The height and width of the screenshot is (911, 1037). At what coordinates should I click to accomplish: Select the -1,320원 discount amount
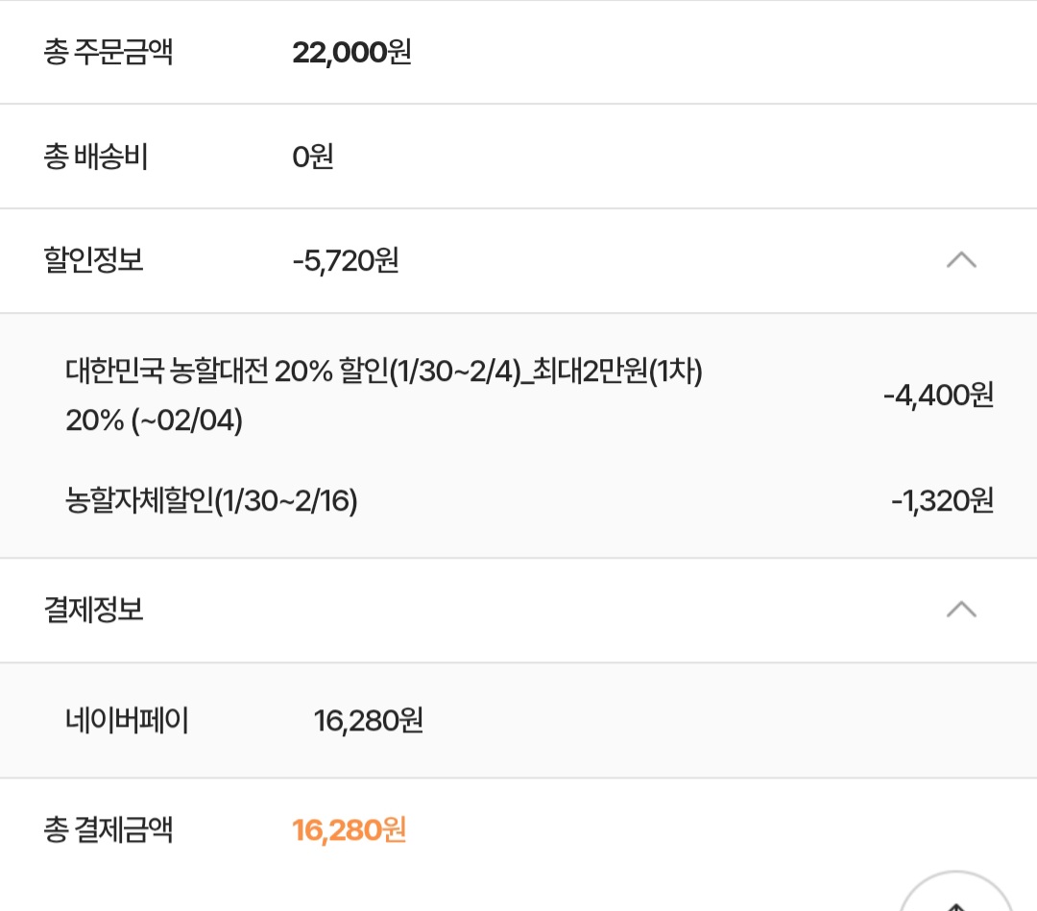[x=942, y=501]
